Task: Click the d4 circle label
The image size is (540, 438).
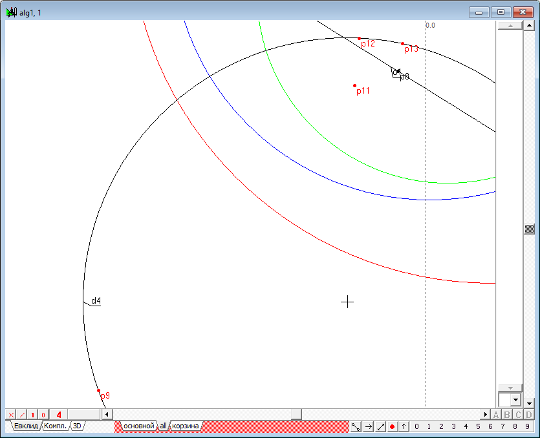Action: click(x=96, y=300)
